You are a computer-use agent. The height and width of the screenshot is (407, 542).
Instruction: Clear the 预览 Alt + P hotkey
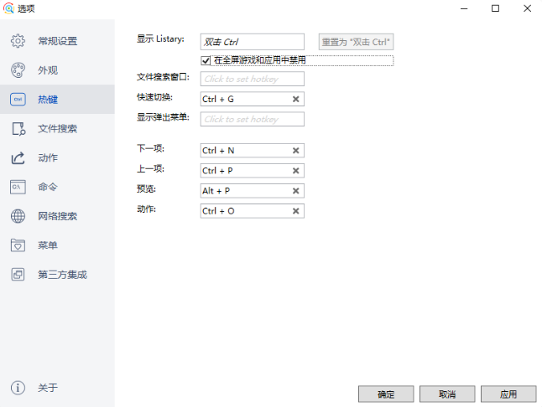[295, 191]
